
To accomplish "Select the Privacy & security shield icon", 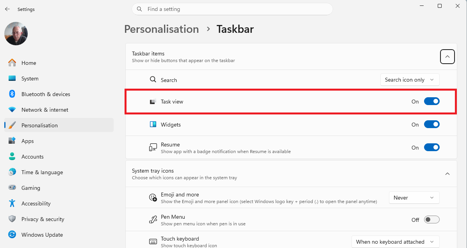I will 12,219.
